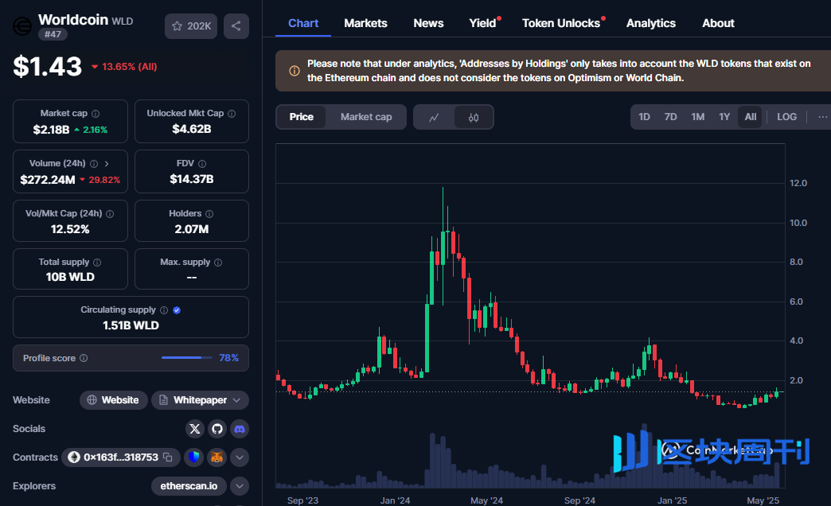Open Circulating supply info icon
831x506 pixels.
[164, 310]
